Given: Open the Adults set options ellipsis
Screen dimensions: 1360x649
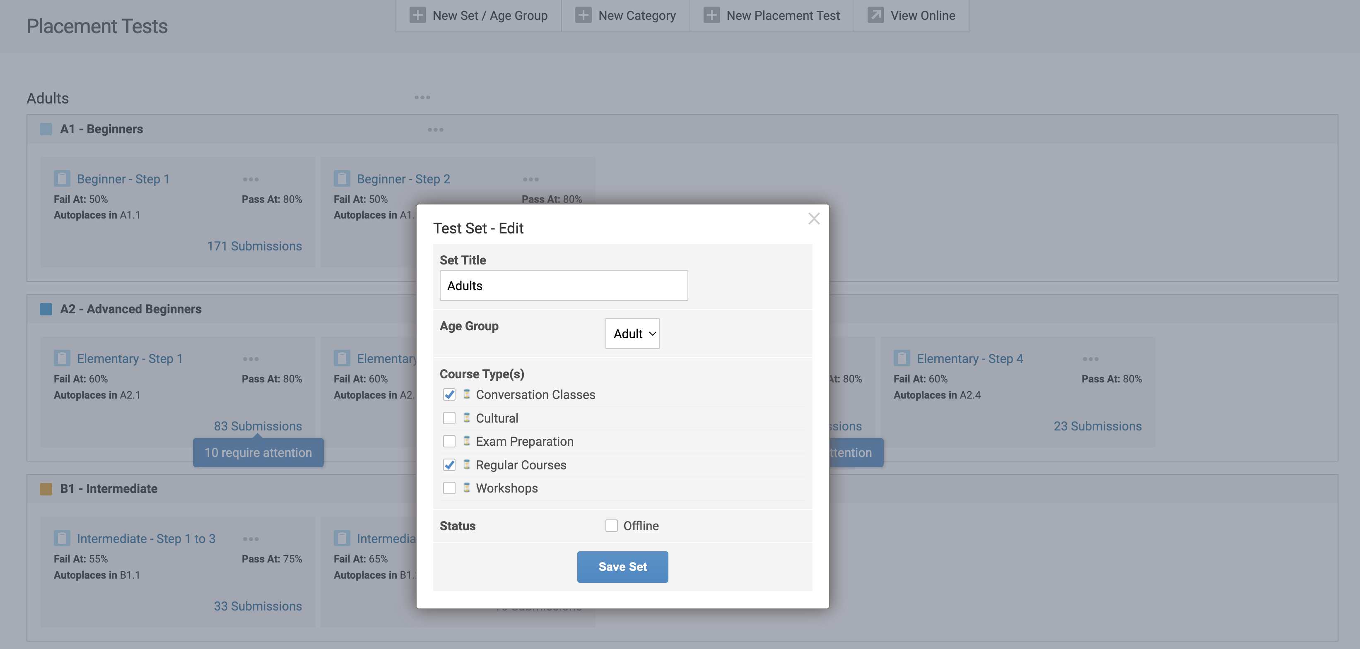Looking at the screenshot, I should pyautogui.click(x=422, y=98).
